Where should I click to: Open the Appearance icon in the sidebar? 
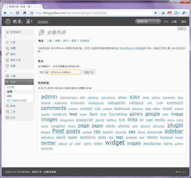pyautogui.click(x=7, y=76)
